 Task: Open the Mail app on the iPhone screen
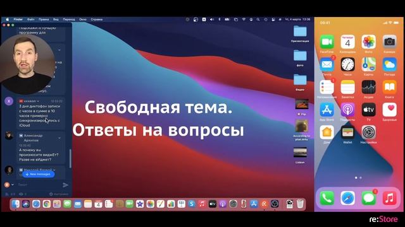point(327,64)
